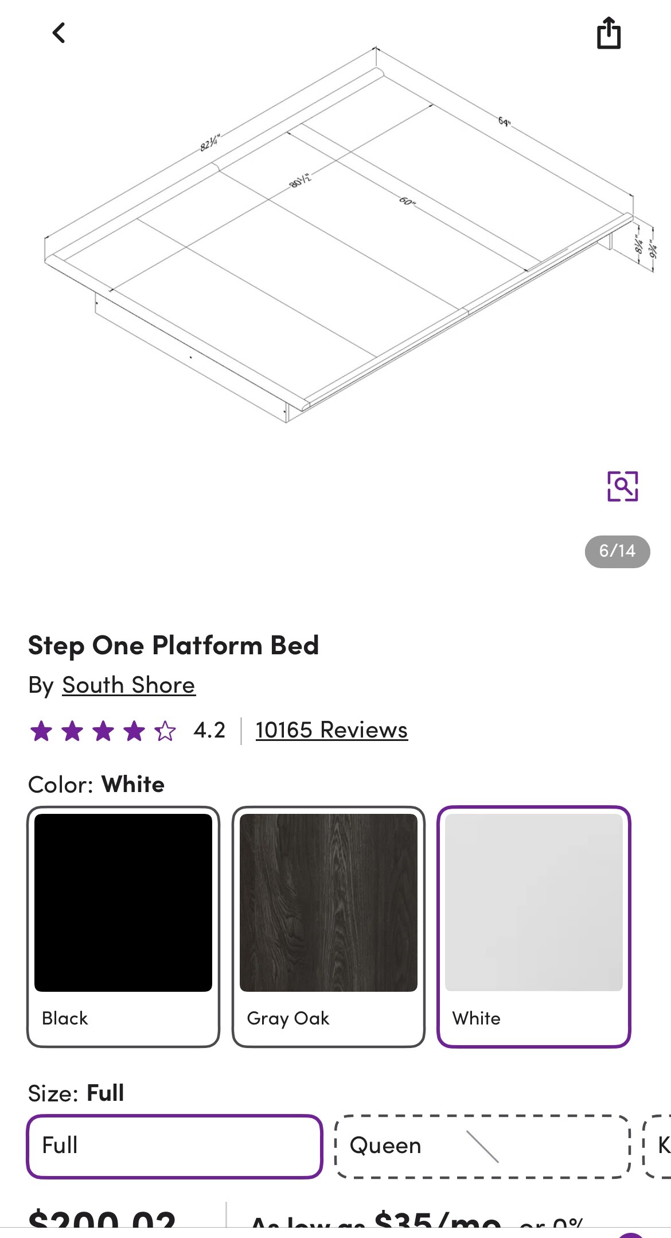Image resolution: width=671 pixels, height=1238 pixels.
Task: Select the Black color swatch
Action: point(123,926)
